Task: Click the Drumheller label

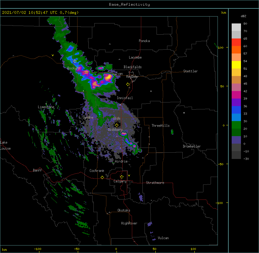Action: pos(192,146)
